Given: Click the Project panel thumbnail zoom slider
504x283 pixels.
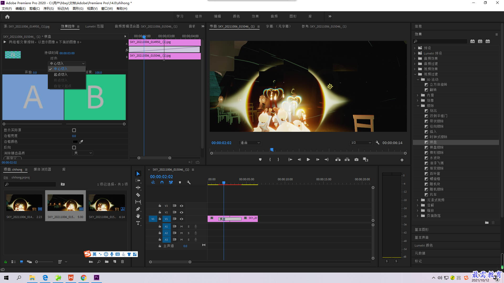Looking at the screenshot, I should [45, 262].
